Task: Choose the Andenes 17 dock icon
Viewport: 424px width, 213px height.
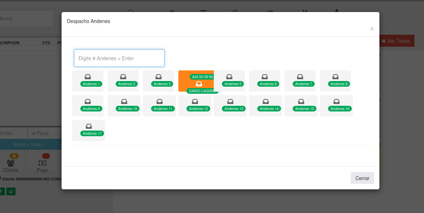Action: pos(89,126)
